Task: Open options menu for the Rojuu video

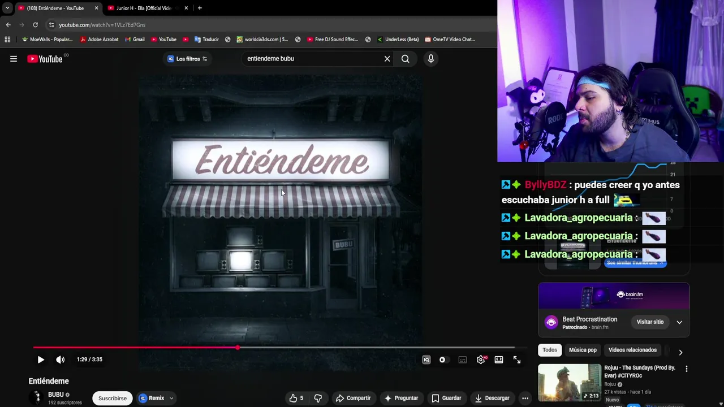Action: (686, 369)
